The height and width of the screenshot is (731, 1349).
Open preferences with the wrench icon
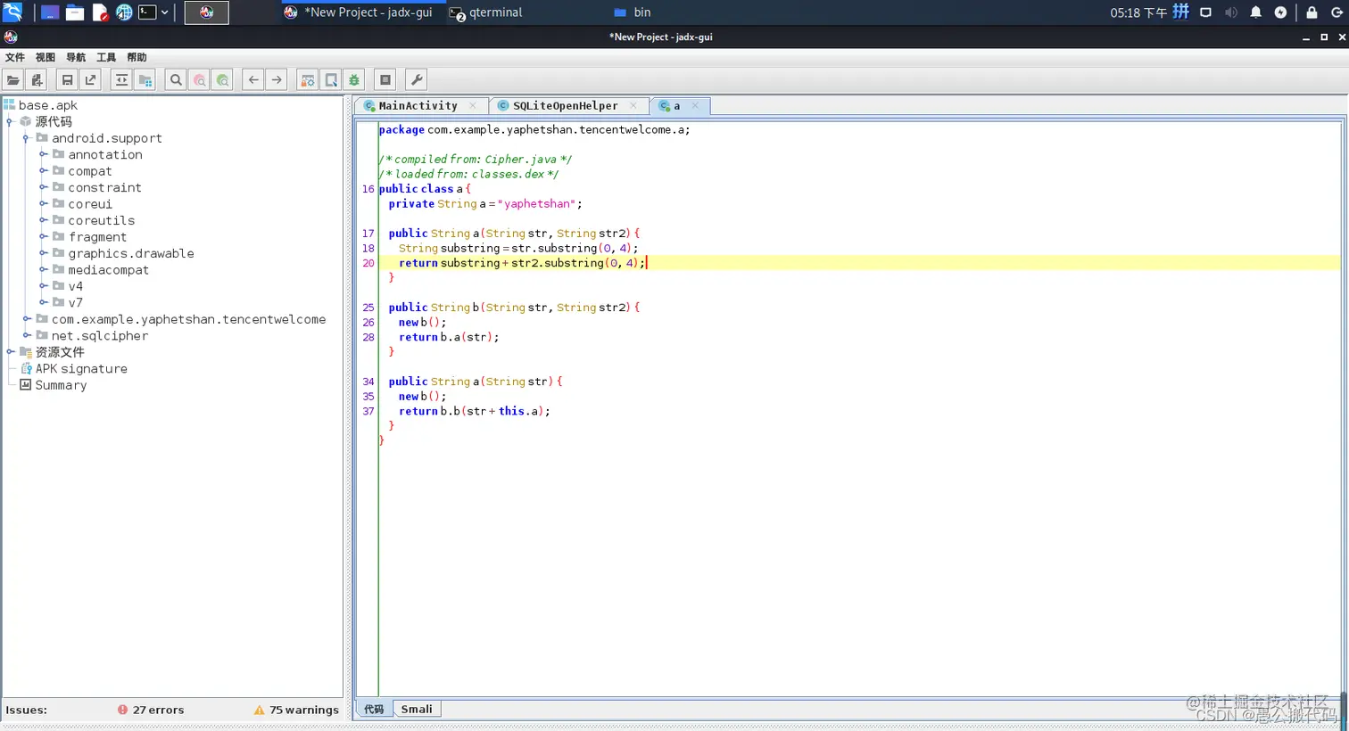416,80
